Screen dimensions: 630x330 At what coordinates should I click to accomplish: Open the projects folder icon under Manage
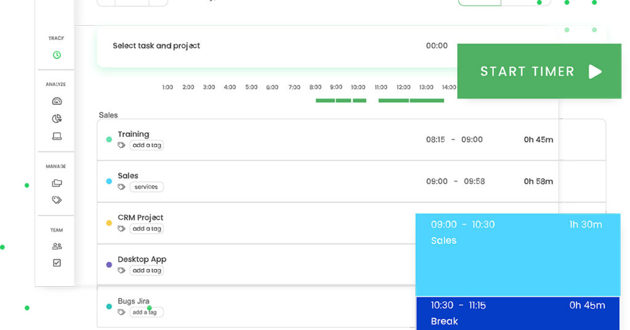point(57,183)
